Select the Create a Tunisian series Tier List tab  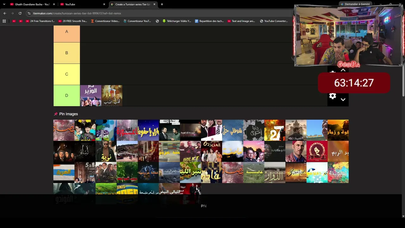click(x=133, y=4)
